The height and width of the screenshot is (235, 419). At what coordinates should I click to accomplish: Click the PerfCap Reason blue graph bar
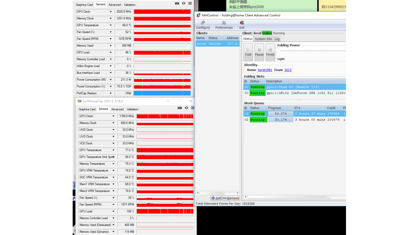click(x=162, y=93)
